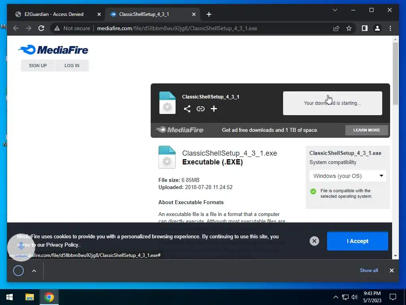Open the Chrome three-dot menu
The height and width of the screenshot is (305, 406).
390,28
